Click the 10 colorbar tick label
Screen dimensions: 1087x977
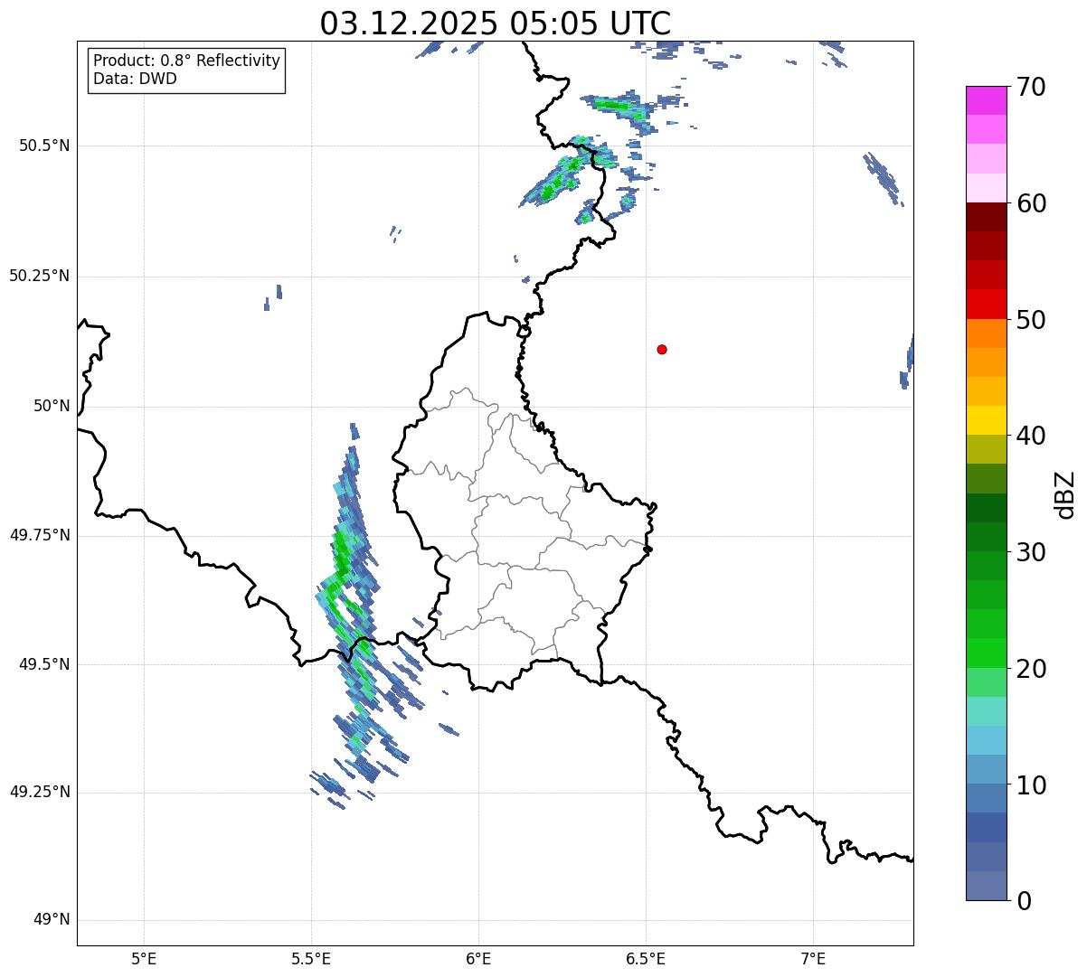click(x=1031, y=785)
